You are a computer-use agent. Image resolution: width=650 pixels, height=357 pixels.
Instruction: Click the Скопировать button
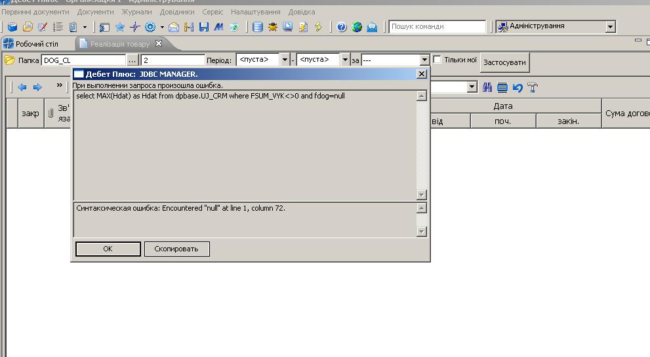click(176, 249)
